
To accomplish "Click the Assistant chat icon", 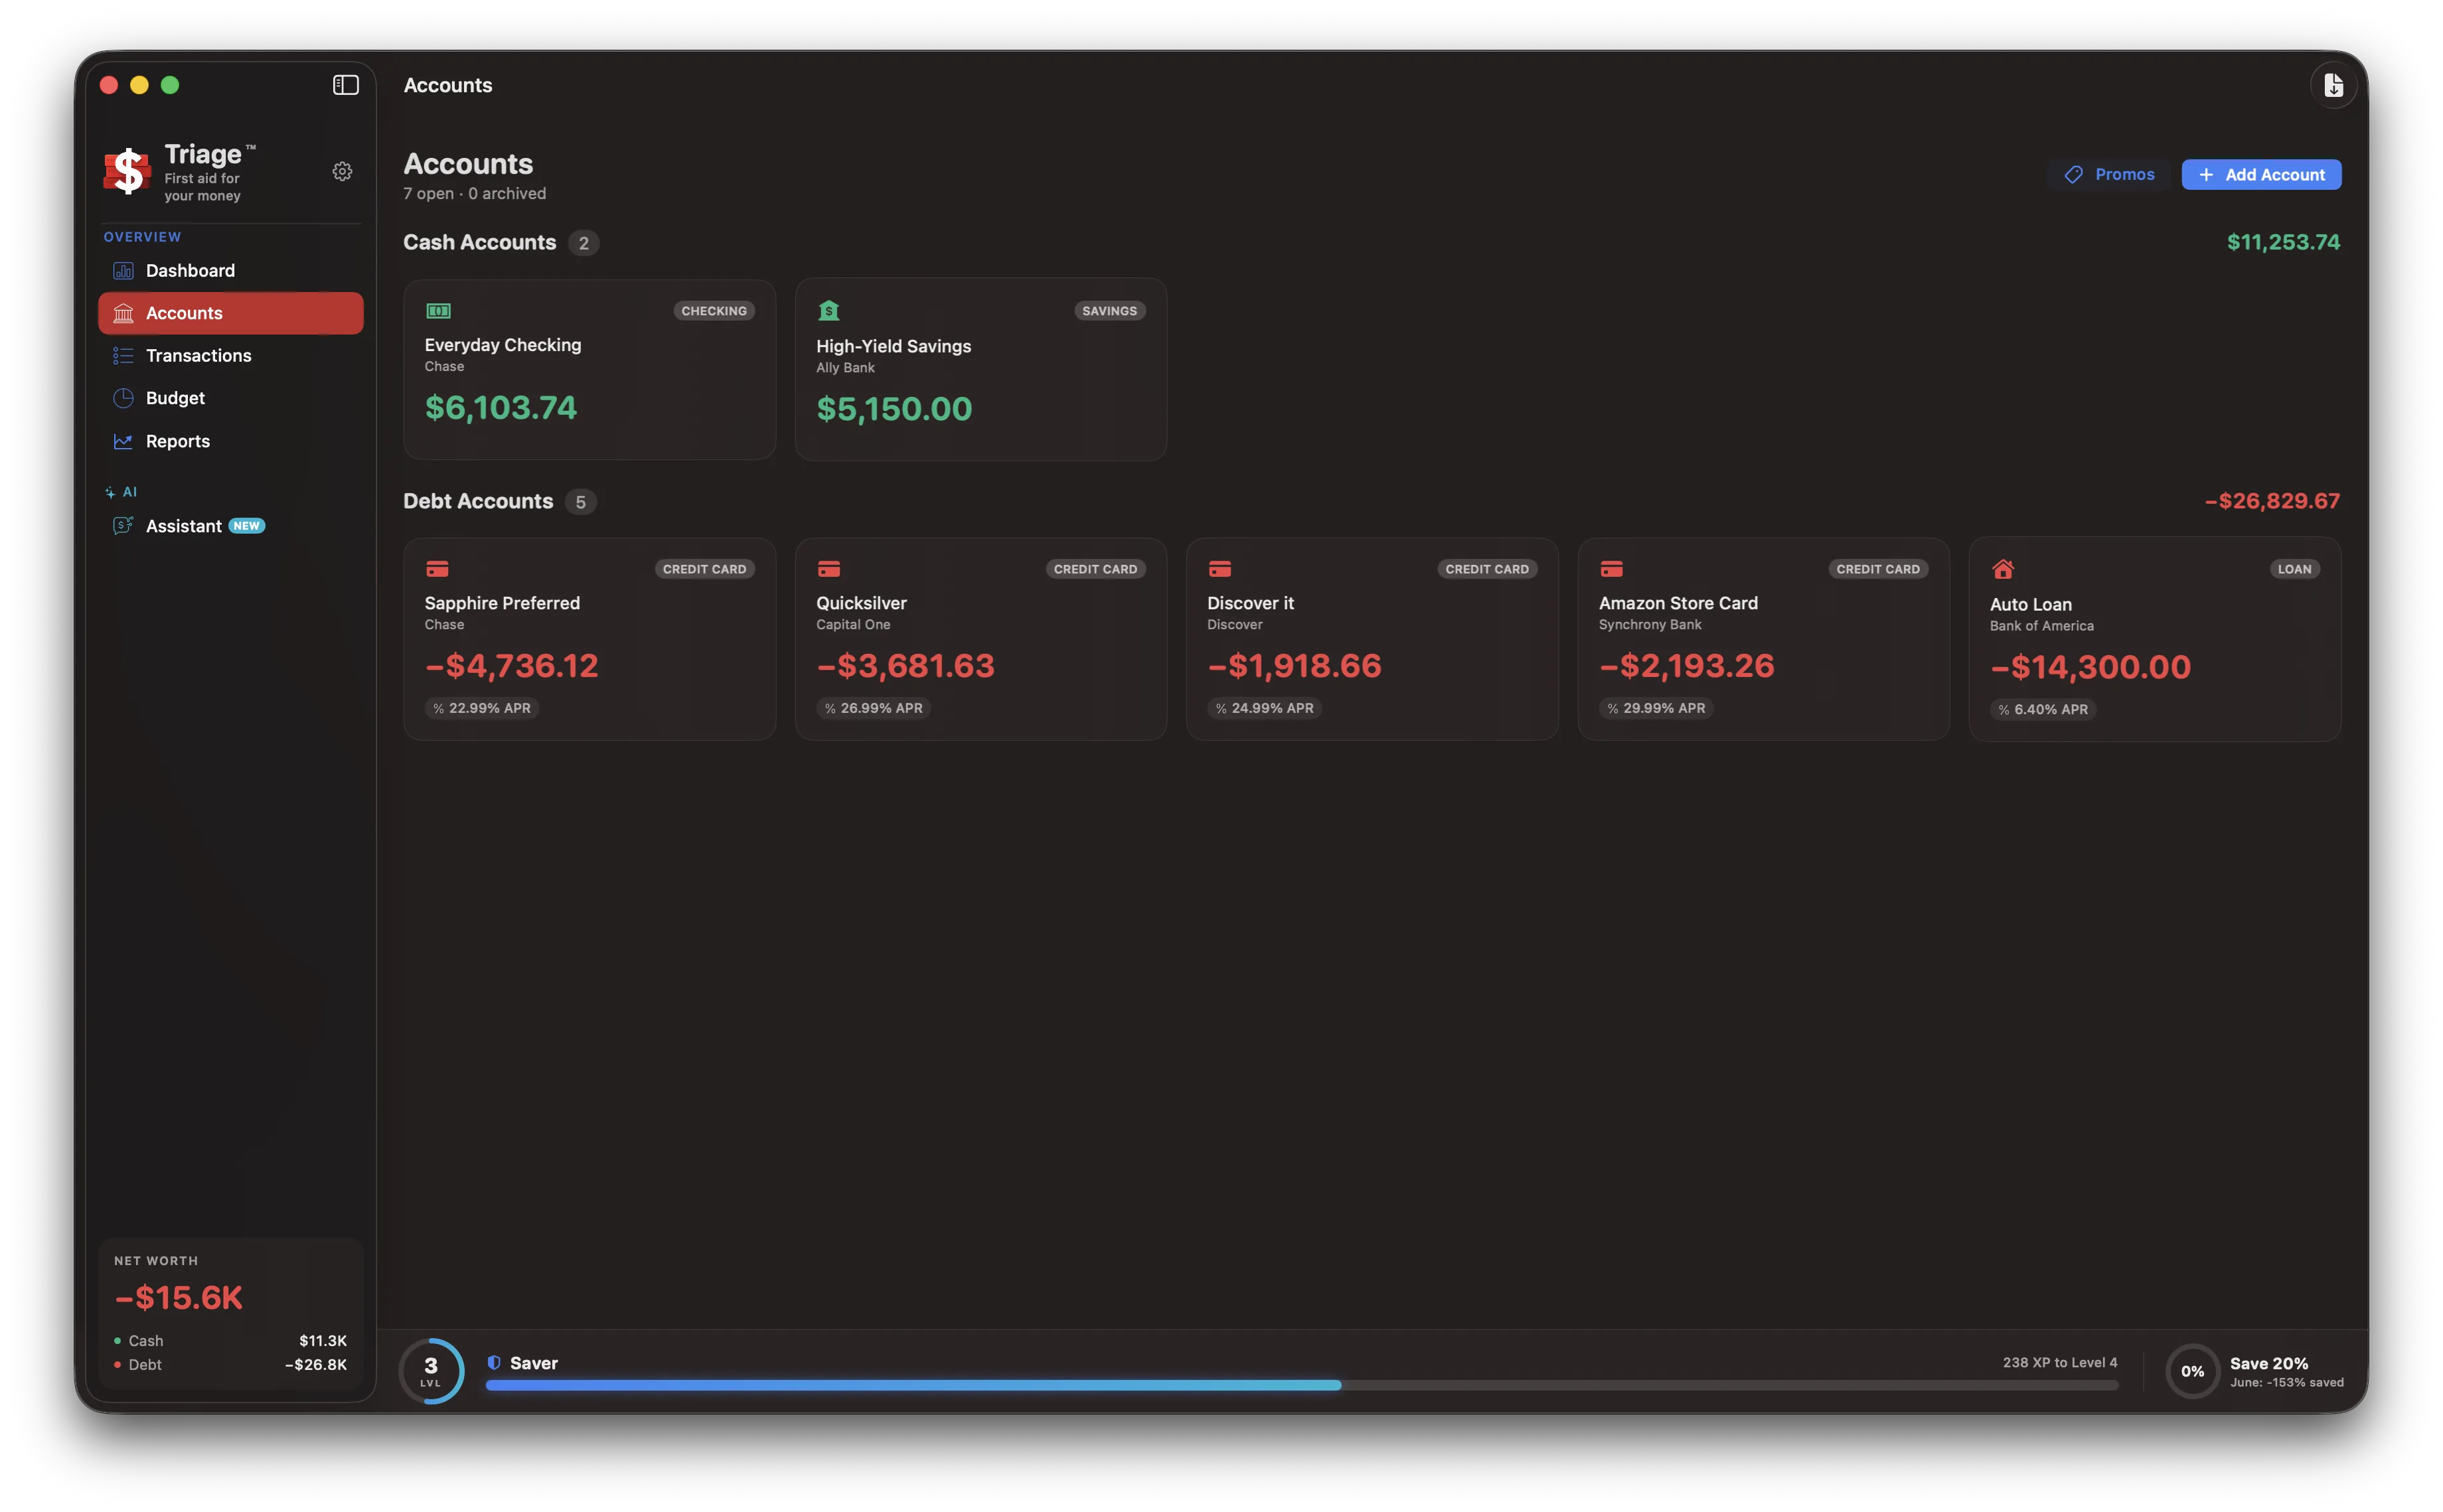I will (123, 525).
